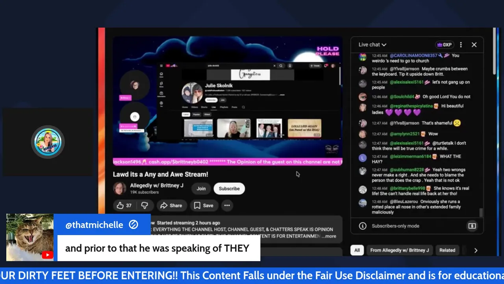Clear the julie skolnik search text

[x=274, y=66]
